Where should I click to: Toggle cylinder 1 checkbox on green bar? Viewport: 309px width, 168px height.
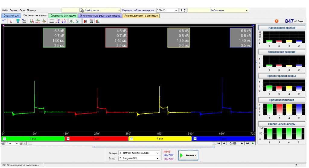pos(5,139)
